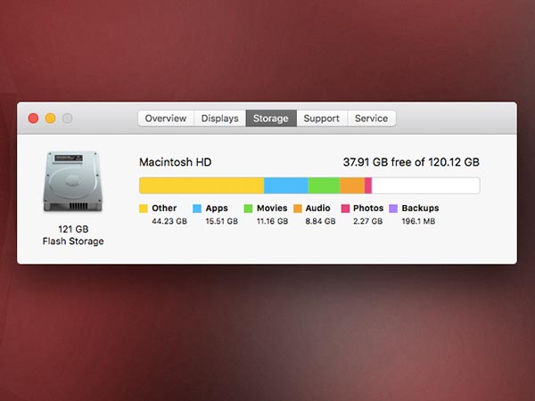Screen dimensions: 535x401
Task: Open the Displays tab
Action: [219, 119]
